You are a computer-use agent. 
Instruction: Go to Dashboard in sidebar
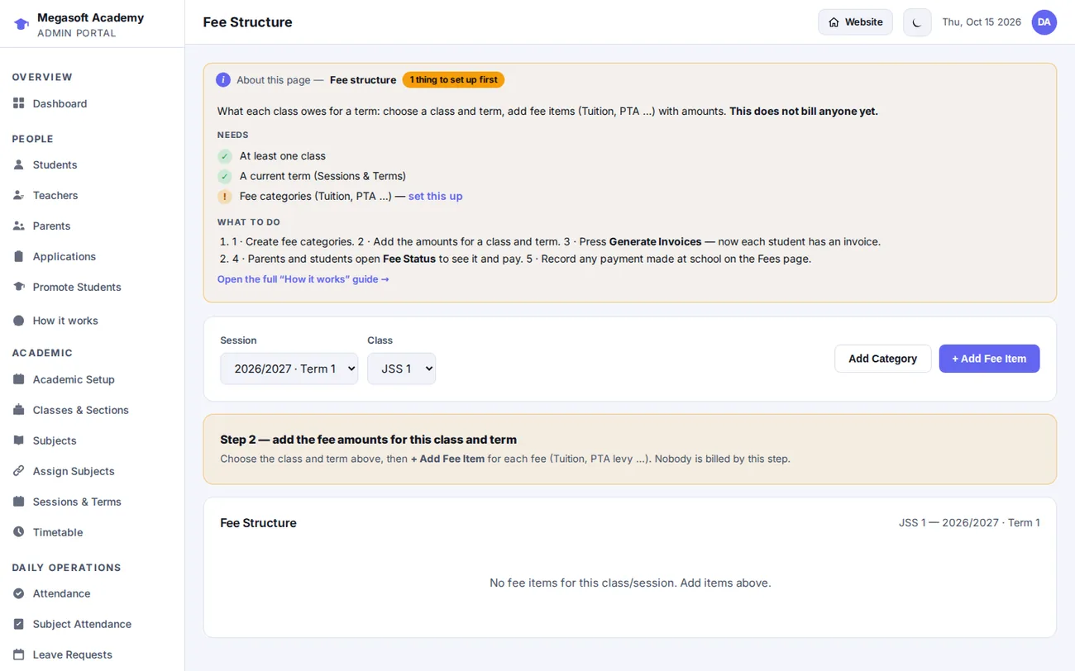pyautogui.click(x=92, y=103)
